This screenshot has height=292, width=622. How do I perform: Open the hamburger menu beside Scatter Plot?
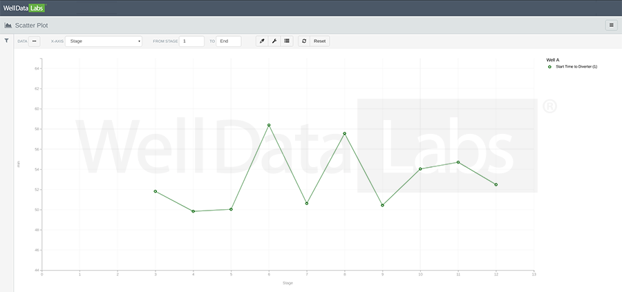[x=612, y=26]
